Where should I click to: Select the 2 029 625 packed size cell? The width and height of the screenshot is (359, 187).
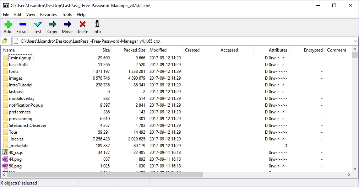137,139
